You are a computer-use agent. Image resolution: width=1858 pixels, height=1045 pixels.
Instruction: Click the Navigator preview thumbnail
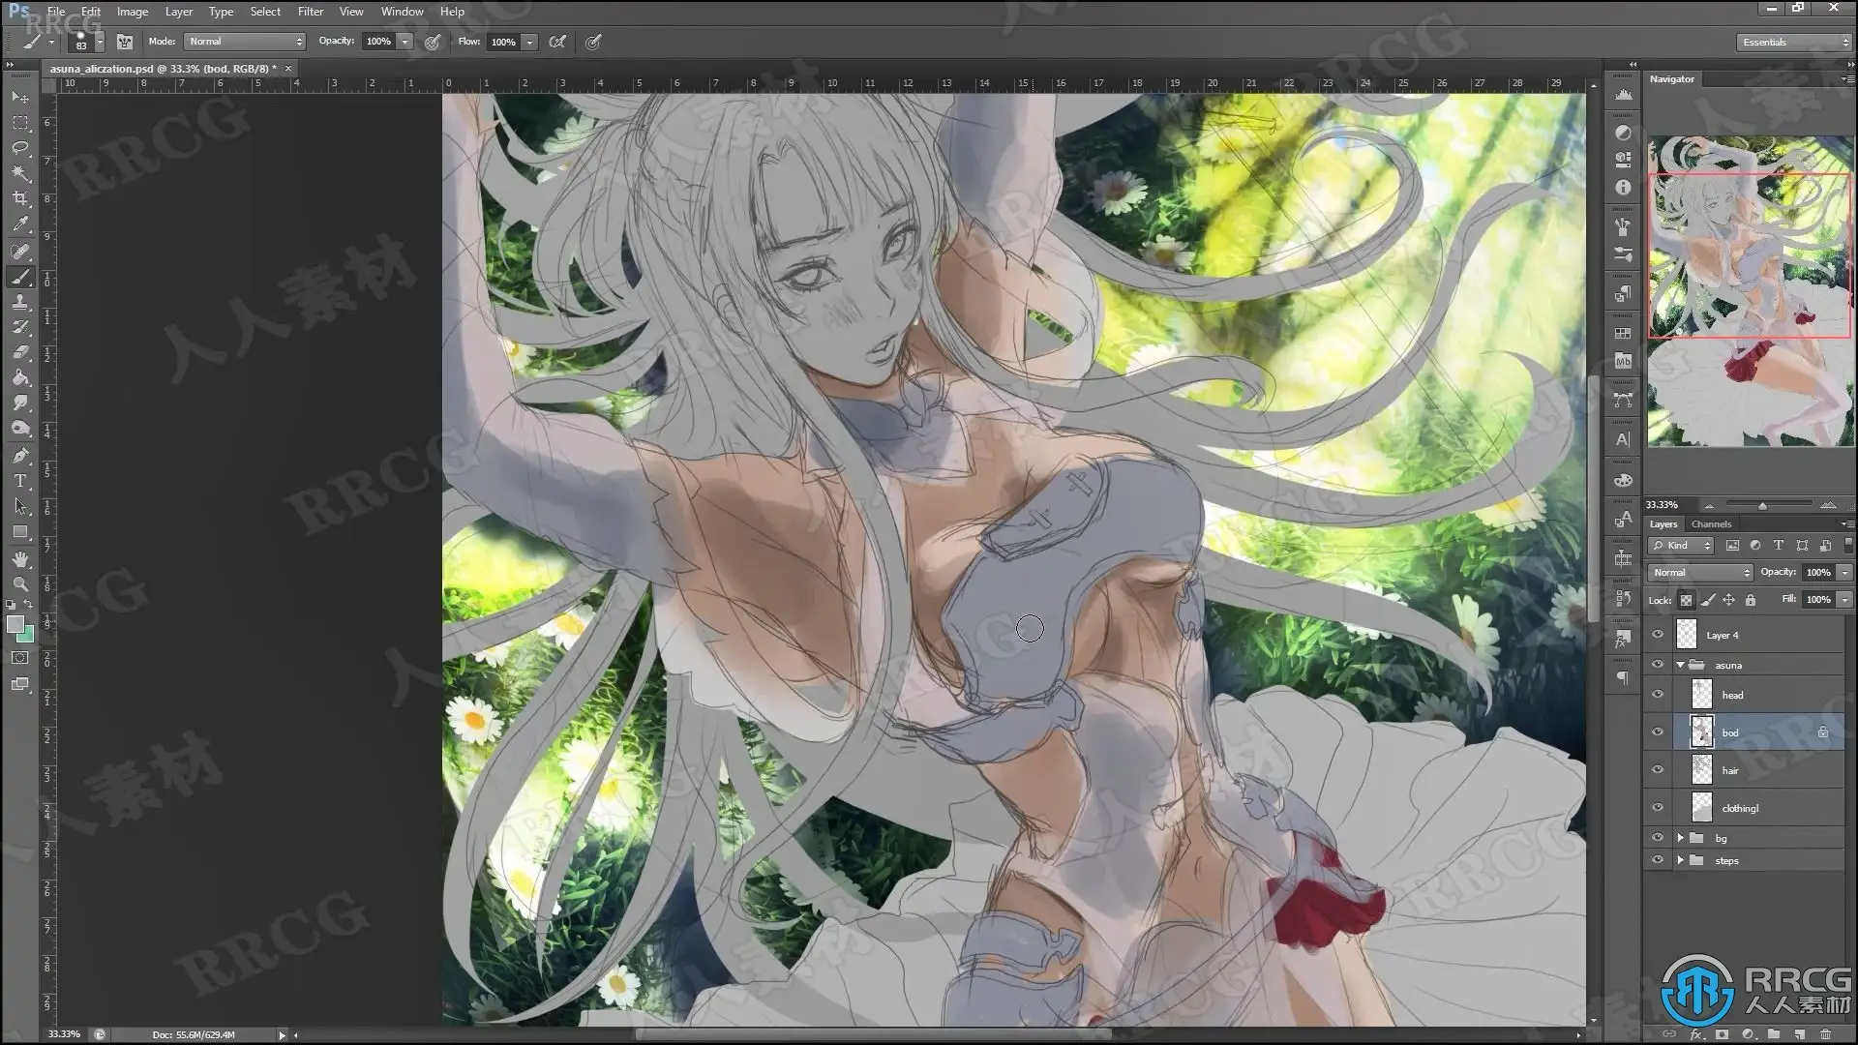(1750, 290)
